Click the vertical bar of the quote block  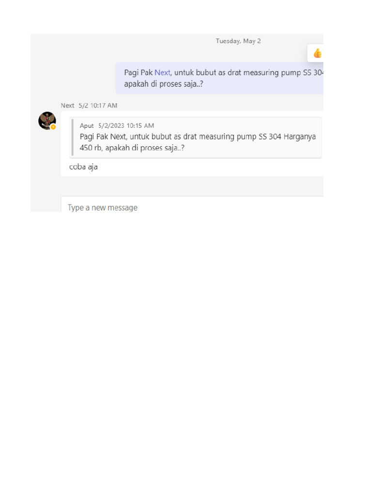(x=72, y=138)
